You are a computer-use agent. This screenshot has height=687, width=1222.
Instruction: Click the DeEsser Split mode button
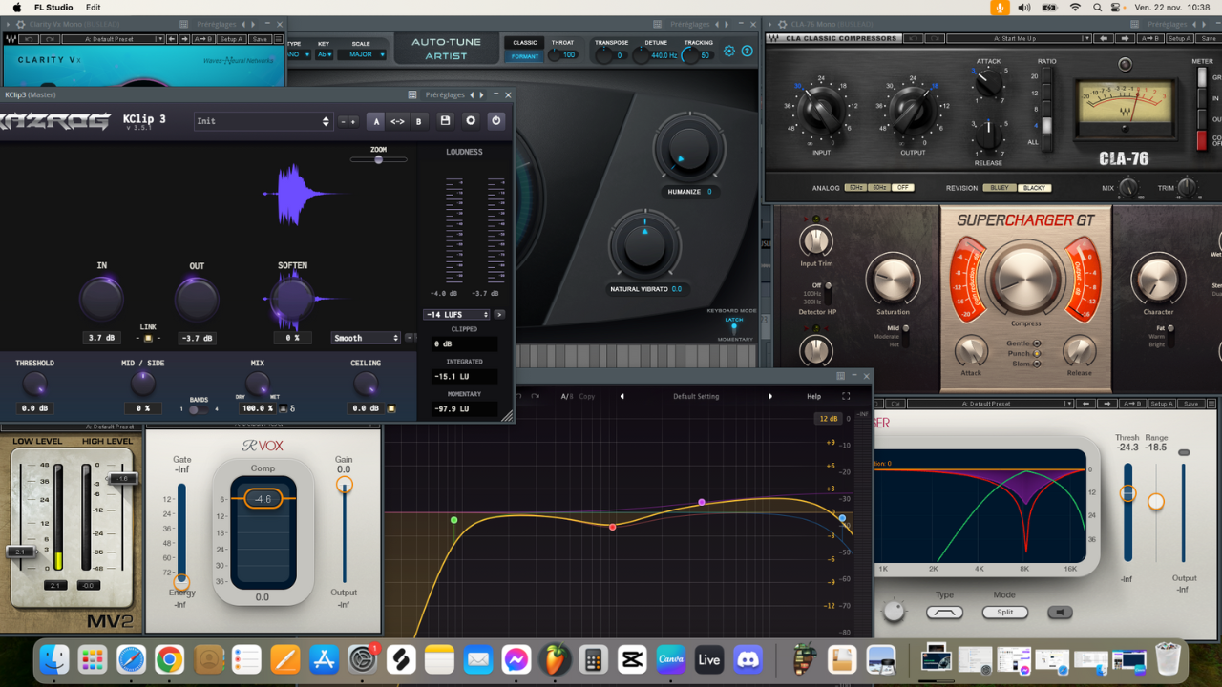pos(1004,613)
